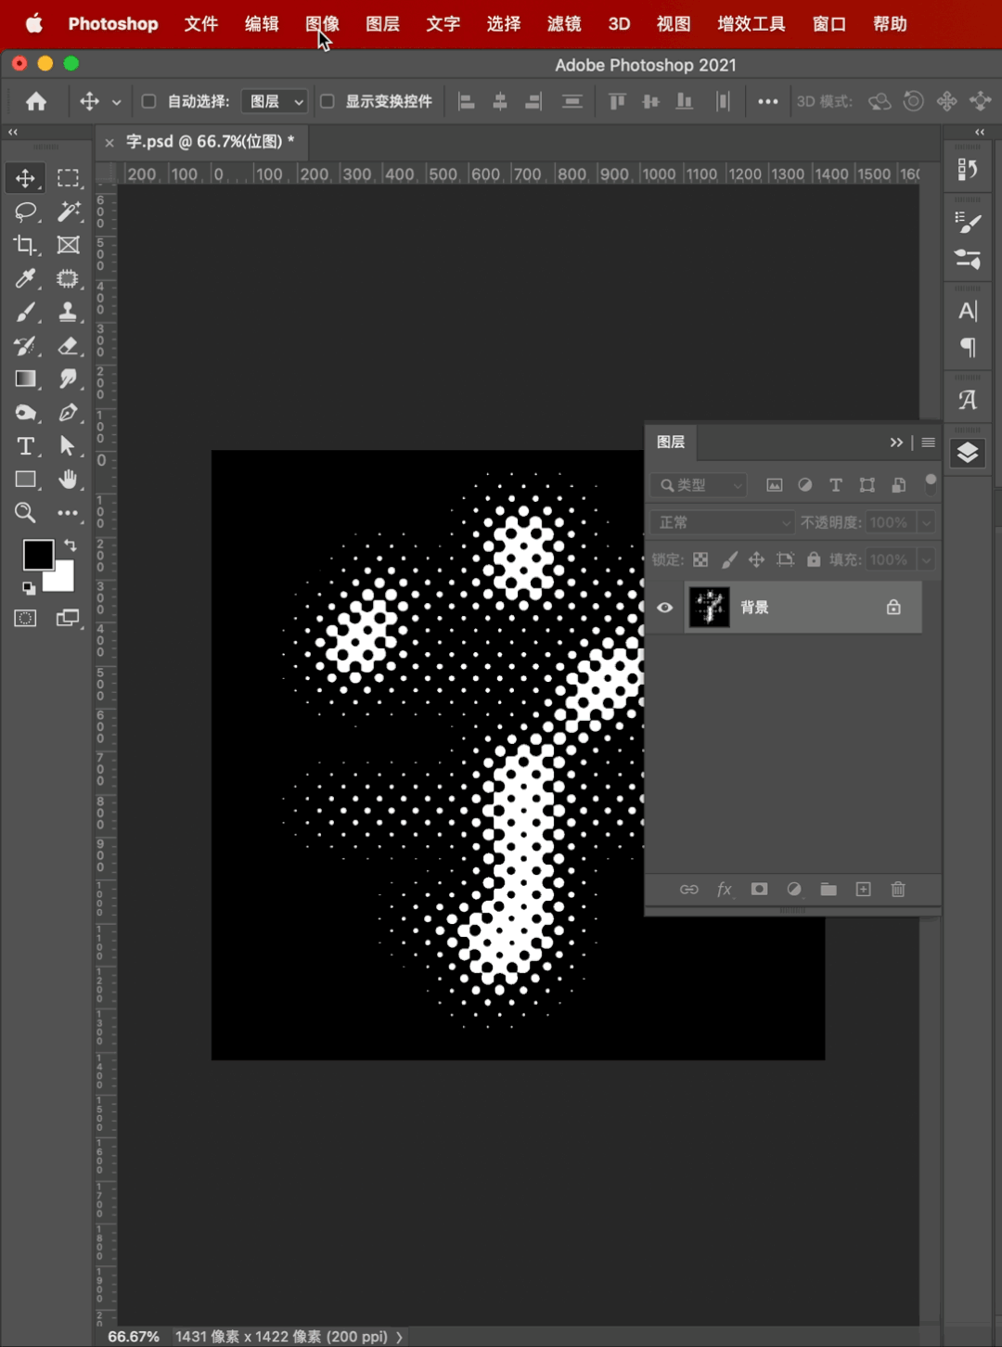1002x1347 pixels.
Task: Select the Crop tool
Action: point(25,245)
